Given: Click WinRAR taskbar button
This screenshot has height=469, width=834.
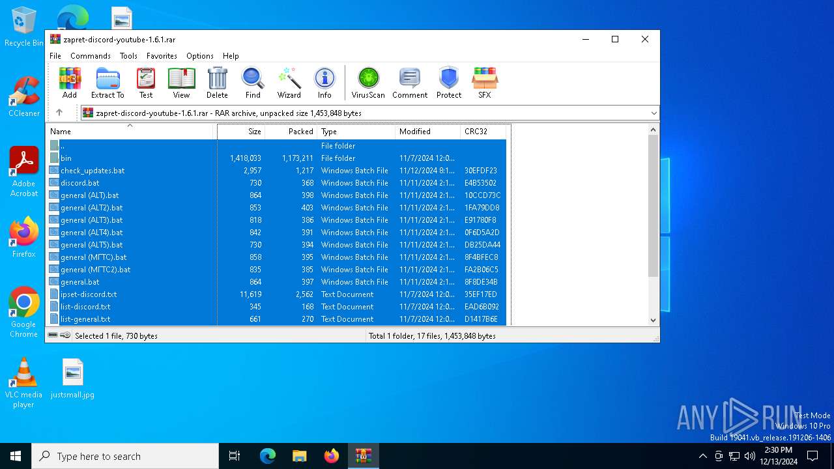Looking at the screenshot, I should pos(363,456).
